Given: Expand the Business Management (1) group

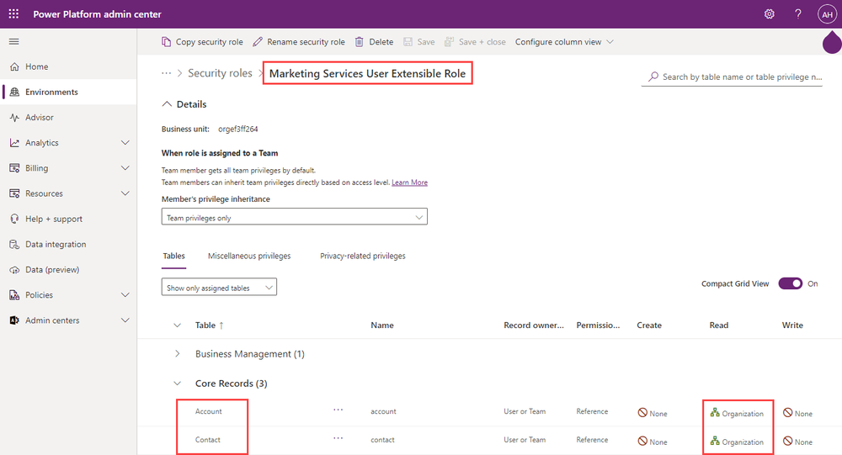Looking at the screenshot, I should pos(177,353).
